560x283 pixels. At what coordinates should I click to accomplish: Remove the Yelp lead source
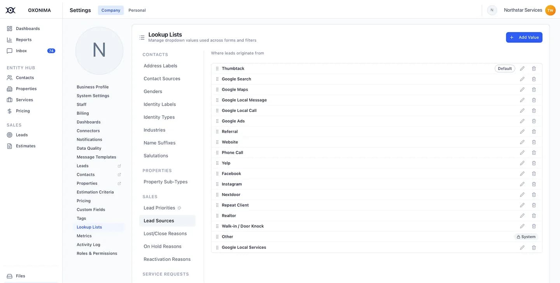534,163
